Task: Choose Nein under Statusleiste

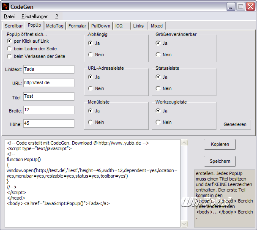Action: 164,88
